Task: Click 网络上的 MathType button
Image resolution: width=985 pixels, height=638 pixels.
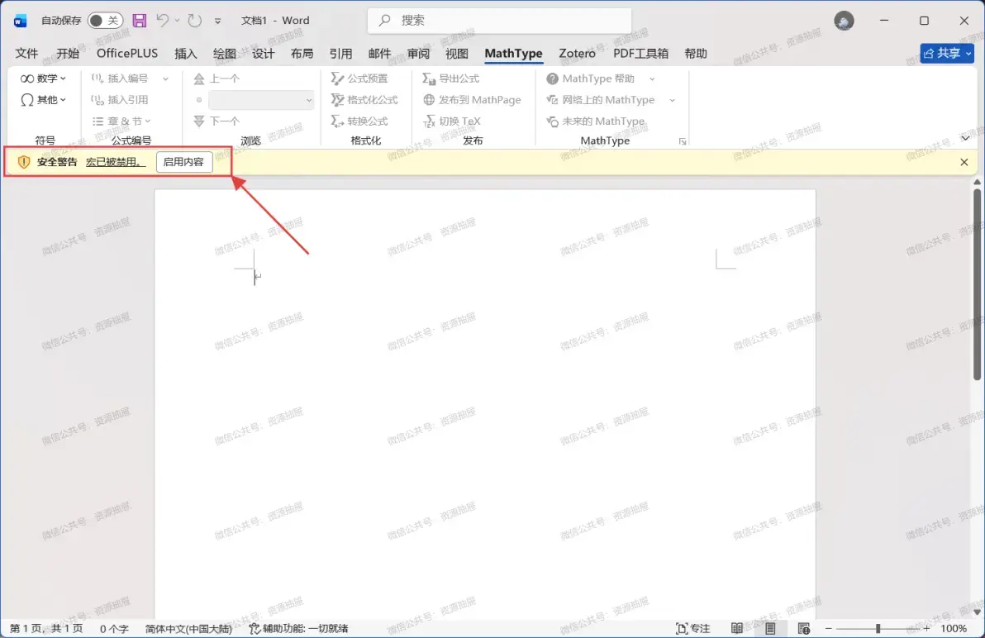Action: 602,100
